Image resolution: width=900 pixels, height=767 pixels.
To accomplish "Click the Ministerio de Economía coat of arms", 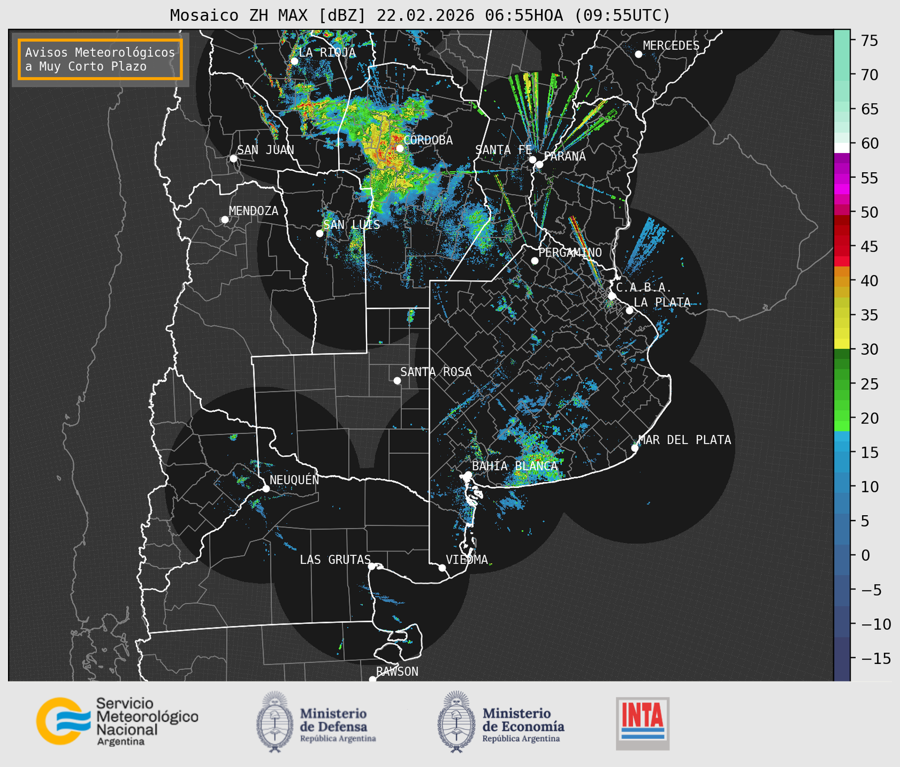I will pos(457,722).
